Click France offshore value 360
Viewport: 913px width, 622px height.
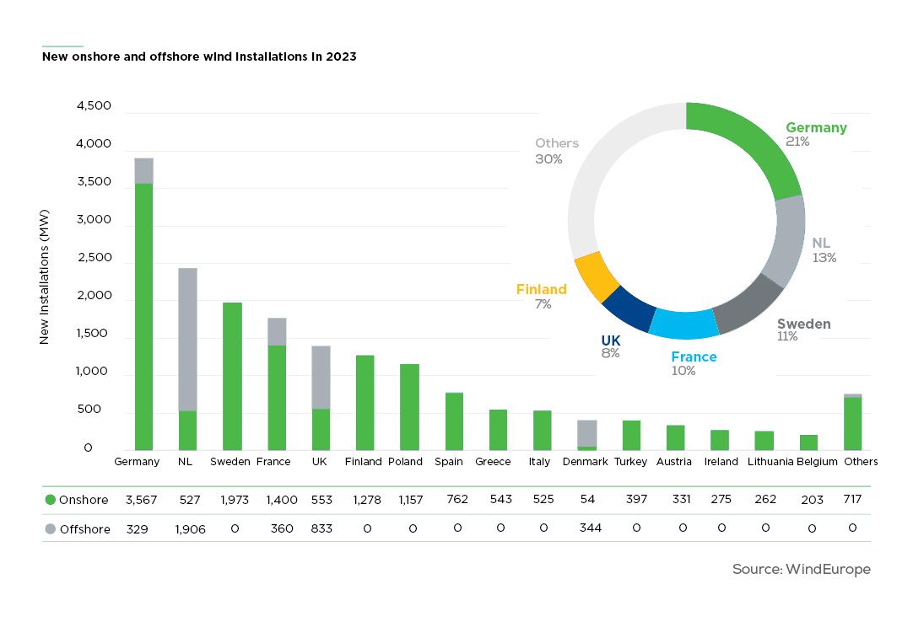pos(282,528)
